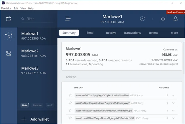Open the More tab dropdown
This screenshot has width=185, height=124.
pyautogui.click(x=174, y=33)
